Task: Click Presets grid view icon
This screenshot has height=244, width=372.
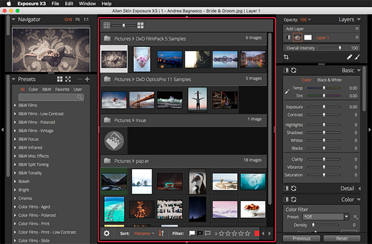Action: [x=60, y=79]
